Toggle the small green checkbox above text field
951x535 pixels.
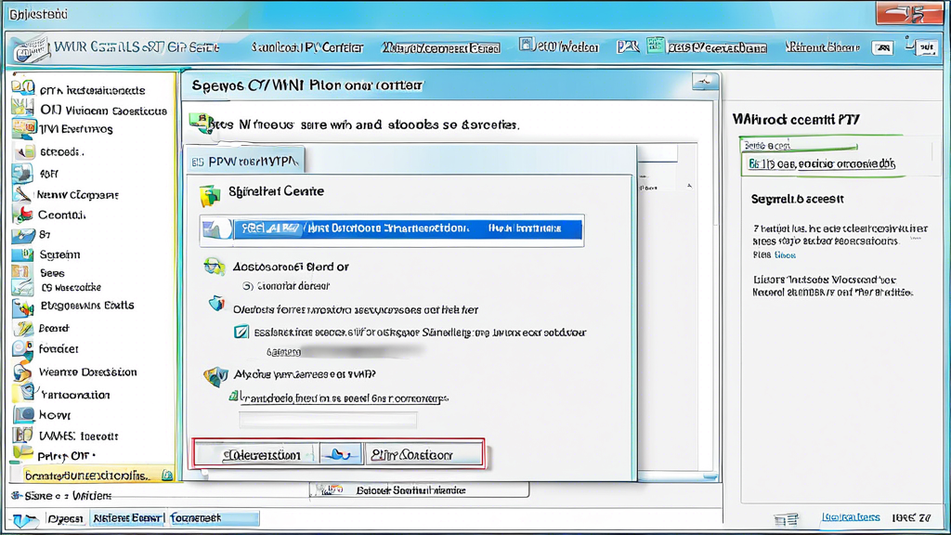tap(234, 396)
